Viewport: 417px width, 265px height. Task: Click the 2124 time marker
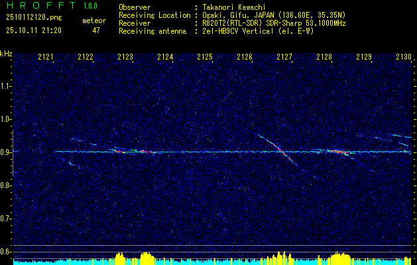[165, 56]
